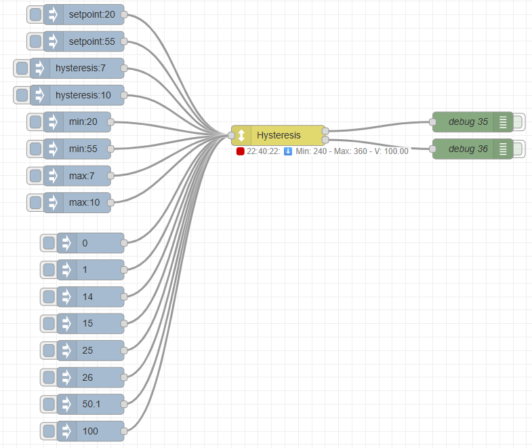Trigger the max:7 inject button
The height and width of the screenshot is (448, 532).
pyautogui.click(x=35, y=176)
